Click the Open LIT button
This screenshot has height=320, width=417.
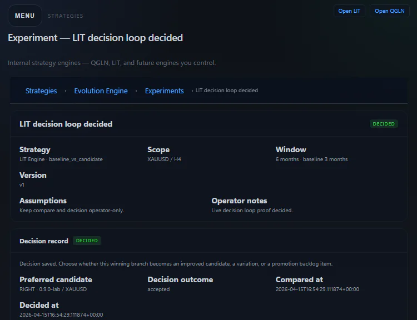tap(349, 11)
